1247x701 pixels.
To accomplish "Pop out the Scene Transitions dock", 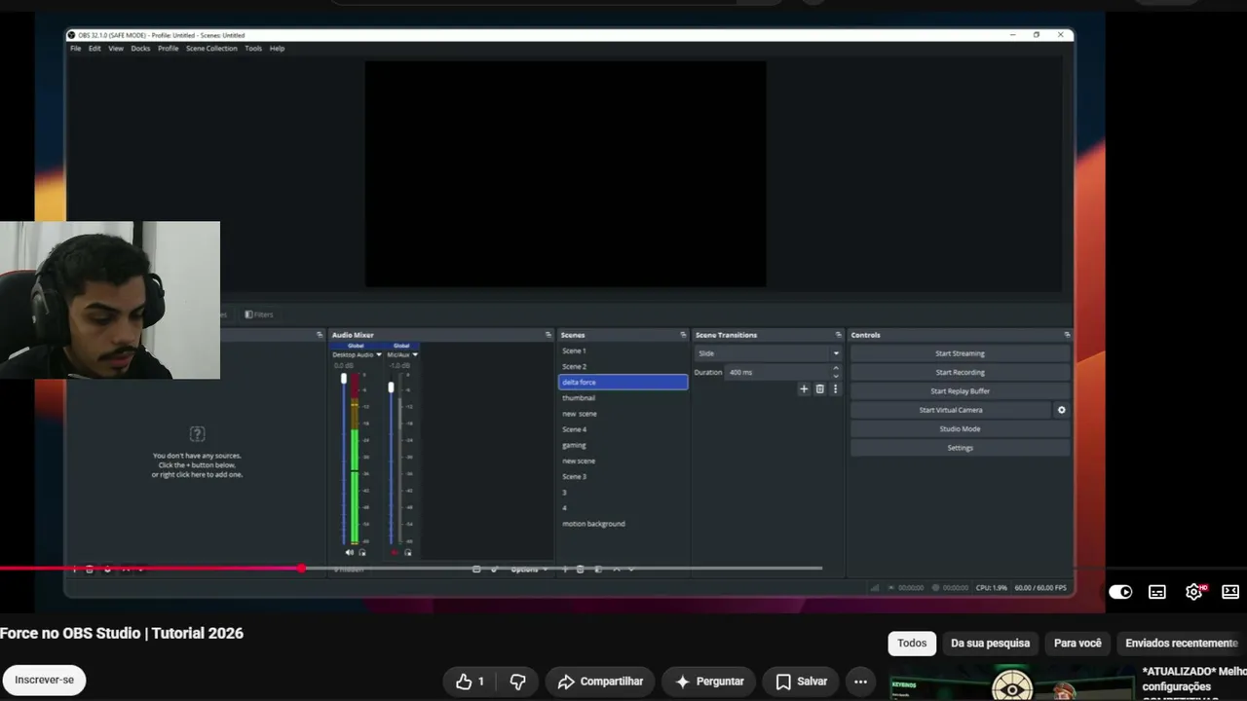I will click(x=838, y=335).
